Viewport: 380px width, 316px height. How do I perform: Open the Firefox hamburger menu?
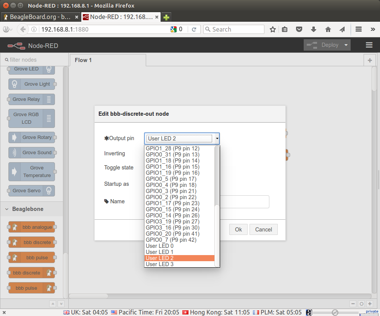[358, 29]
